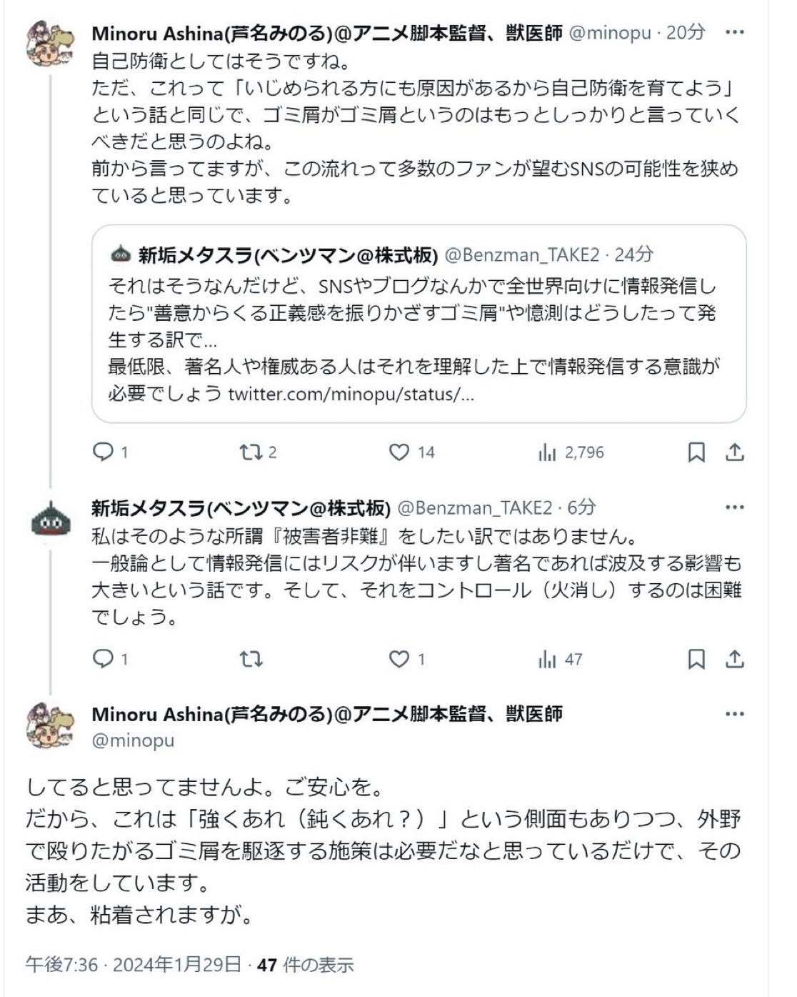Bookmark the first tweet by minopu
Screen dimensions: 797x997
coord(696,452)
